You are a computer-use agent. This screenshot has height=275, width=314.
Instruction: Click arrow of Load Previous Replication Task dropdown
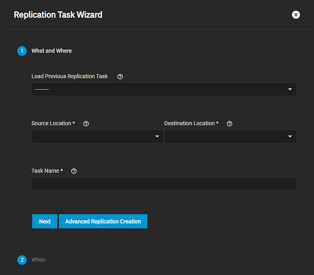(290, 90)
